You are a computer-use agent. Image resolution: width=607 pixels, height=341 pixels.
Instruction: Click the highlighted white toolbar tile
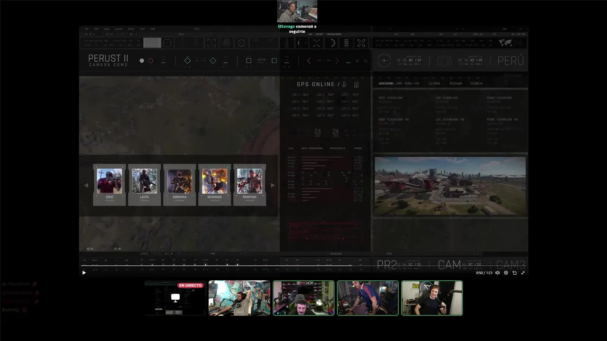tap(152, 43)
